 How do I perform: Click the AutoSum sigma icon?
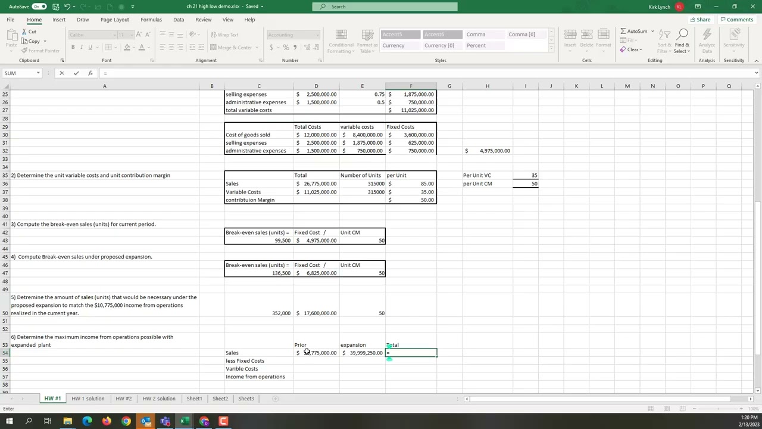pos(623,31)
